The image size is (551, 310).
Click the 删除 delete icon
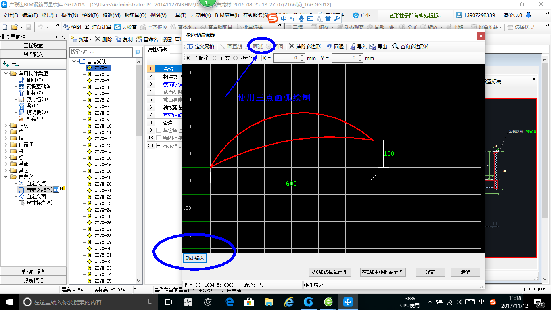[x=104, y=39]
